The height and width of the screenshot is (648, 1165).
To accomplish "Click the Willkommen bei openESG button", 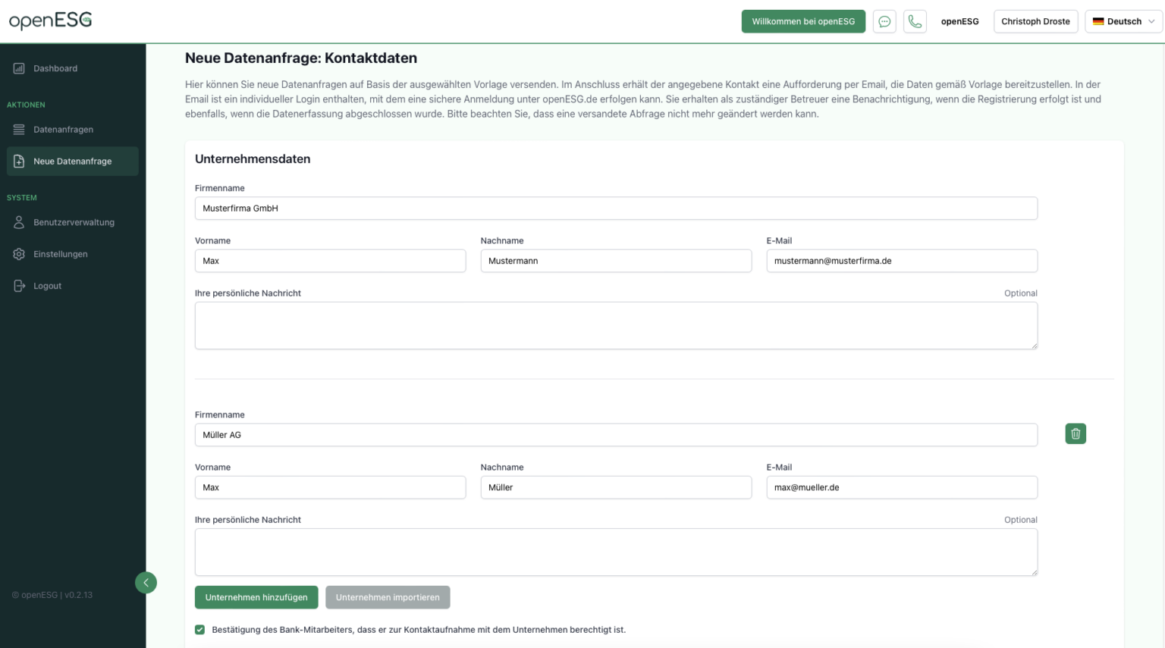I will (x=803, y=21).
